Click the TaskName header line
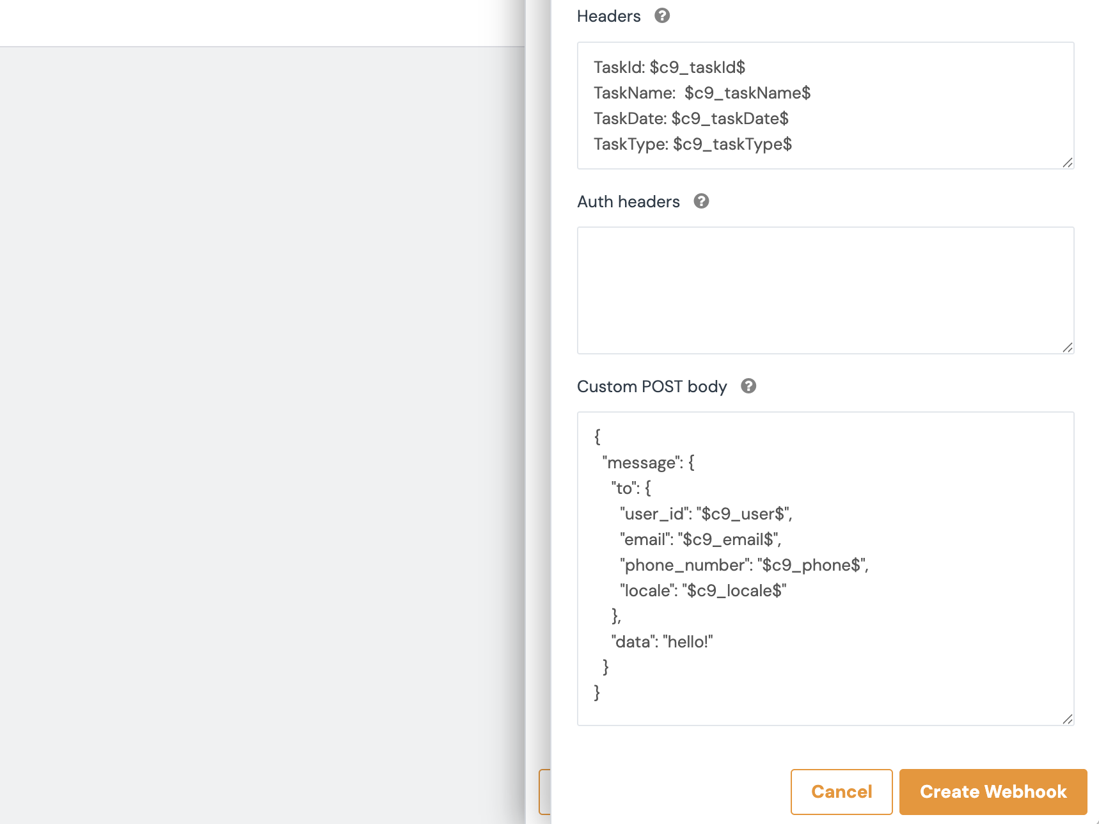Screen dimensions: 1099x824 [x=702, y=93]
